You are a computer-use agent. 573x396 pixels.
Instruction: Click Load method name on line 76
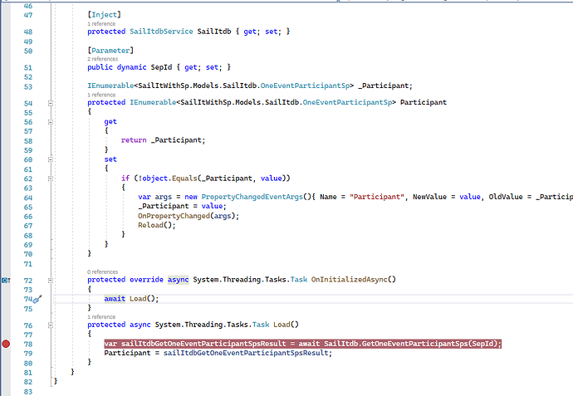point(282,325)
